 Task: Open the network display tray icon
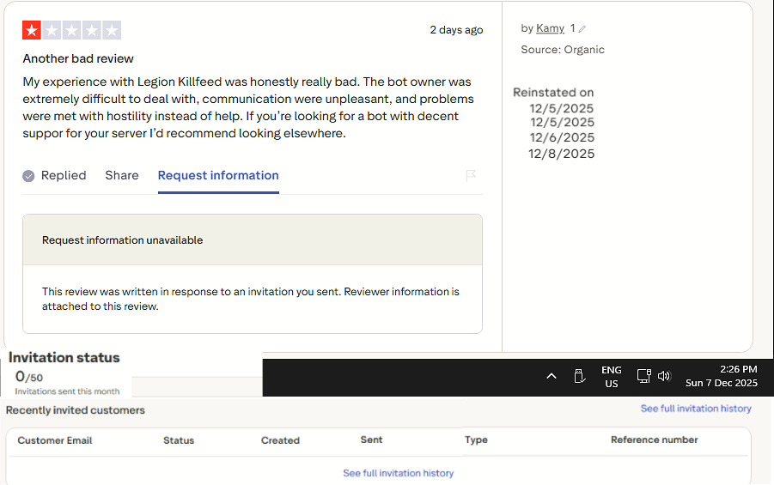[x=643, y=376]
